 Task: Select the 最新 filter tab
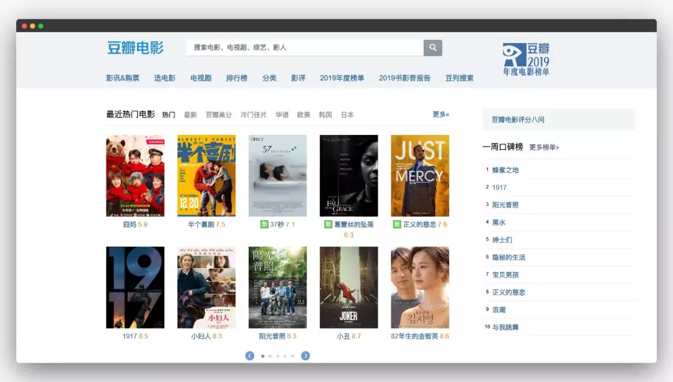(191, 115)
